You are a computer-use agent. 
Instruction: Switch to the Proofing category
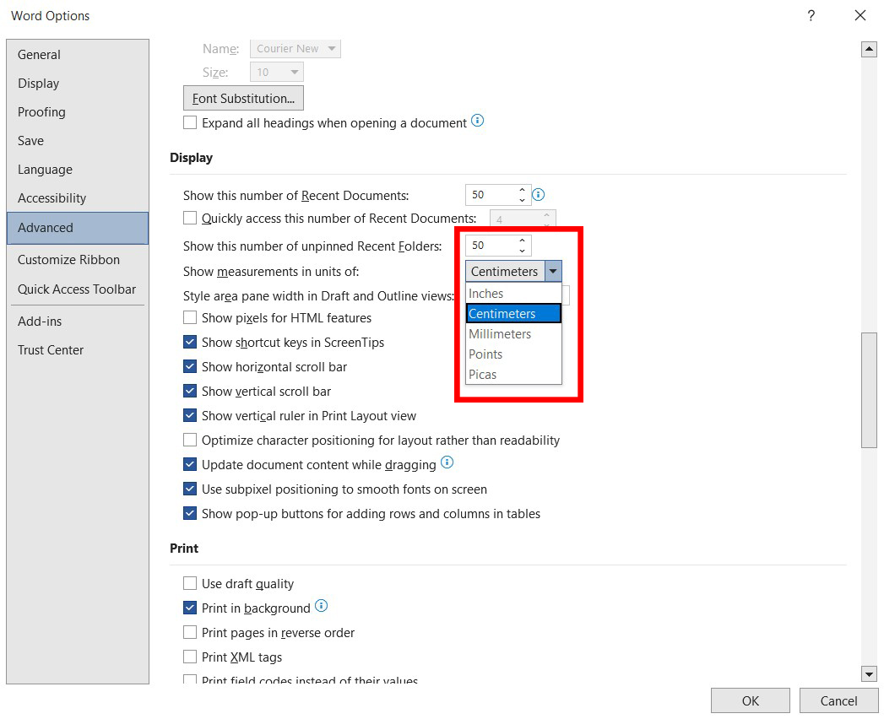pyautogui.click(x=41, y=112)
